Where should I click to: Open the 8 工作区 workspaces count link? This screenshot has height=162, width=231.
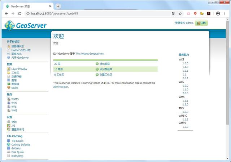(59, 75)
